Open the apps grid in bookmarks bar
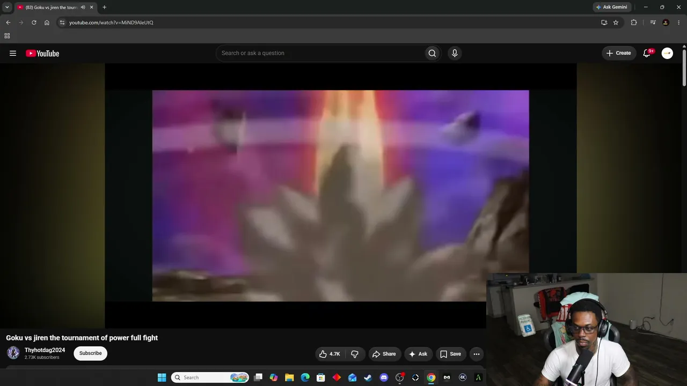This screenshot has height=386, width=687. [x=7, y=36]
